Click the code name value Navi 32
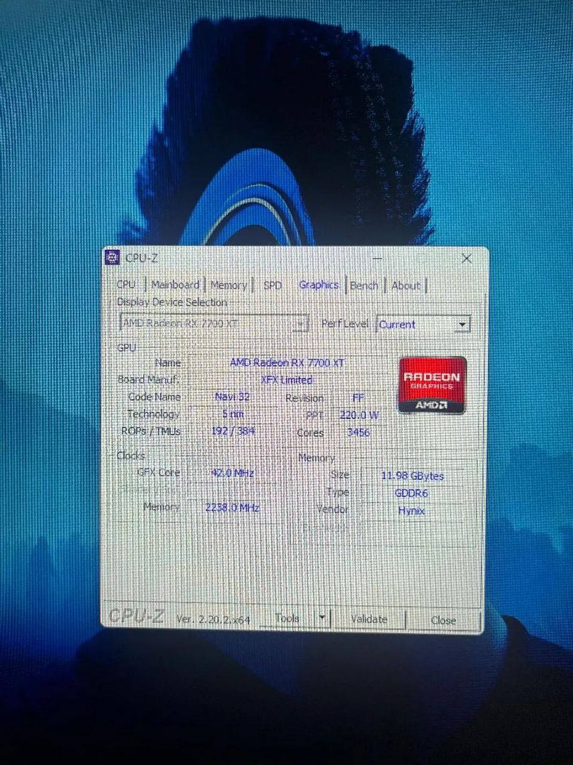 232,396
